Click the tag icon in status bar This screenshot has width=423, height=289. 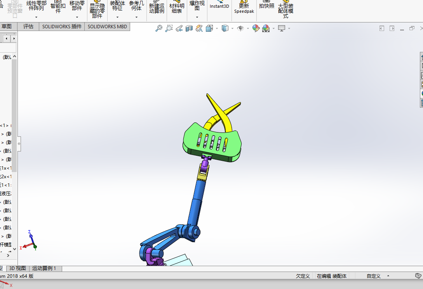pyautogui.click(x=418, y=276)
